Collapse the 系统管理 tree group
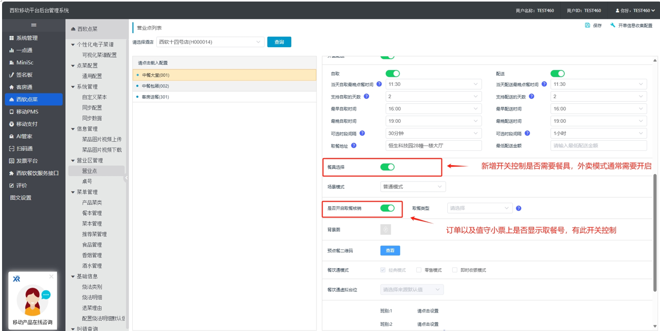The image size is (660, 331). point(73,86)
